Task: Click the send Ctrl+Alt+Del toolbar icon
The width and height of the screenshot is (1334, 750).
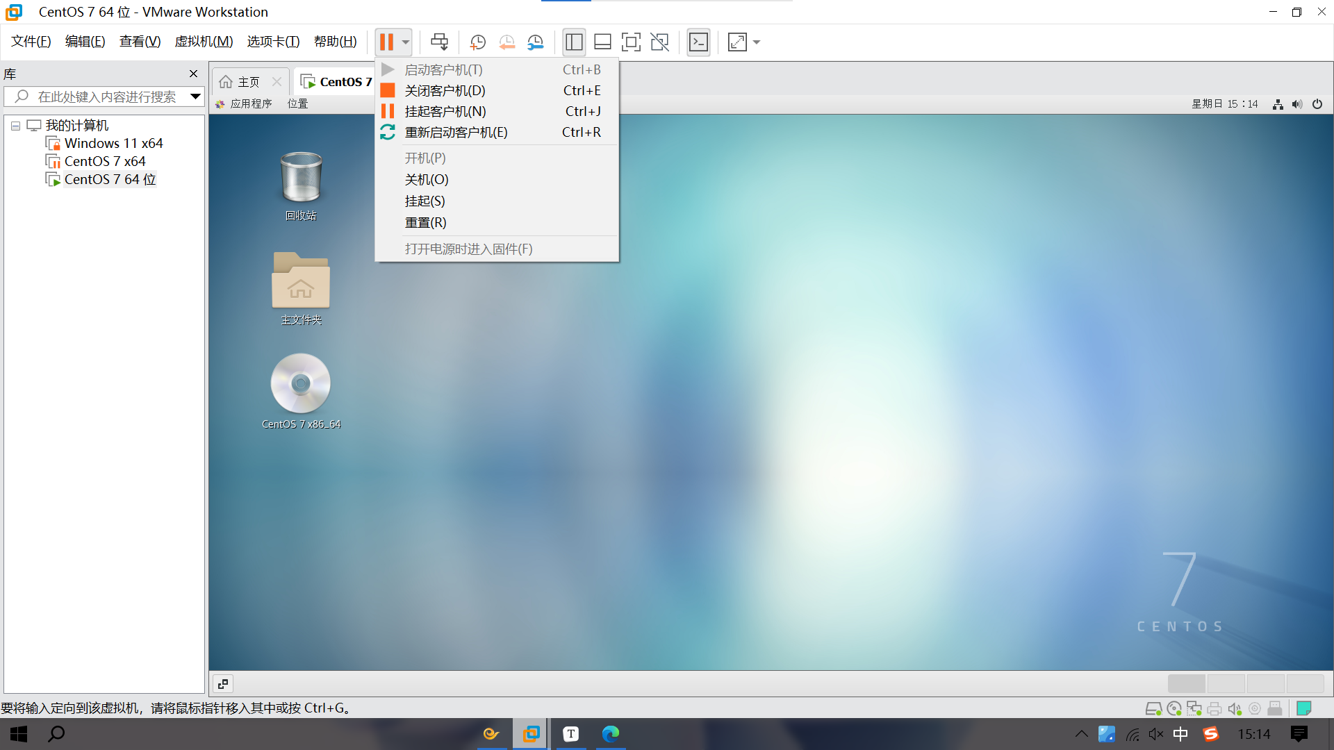Action: pyautogui.click(x=439, y=42)
